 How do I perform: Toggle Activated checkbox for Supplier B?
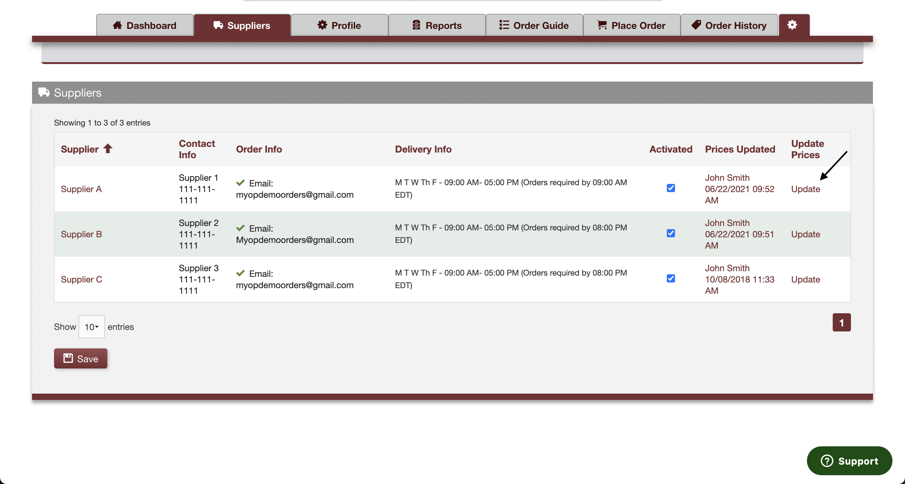(x=671, y=234)
